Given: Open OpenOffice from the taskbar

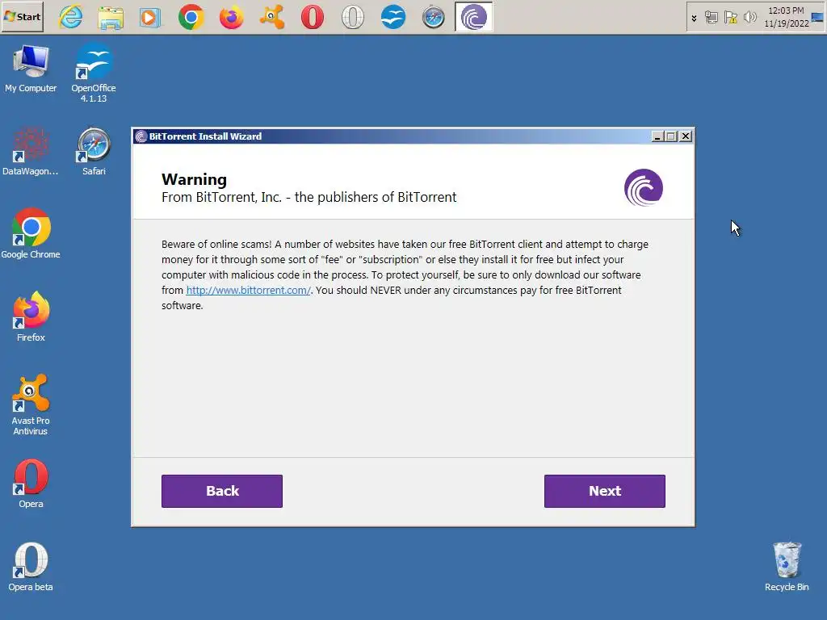Looking at the screenshot, I should click(393, 18).
